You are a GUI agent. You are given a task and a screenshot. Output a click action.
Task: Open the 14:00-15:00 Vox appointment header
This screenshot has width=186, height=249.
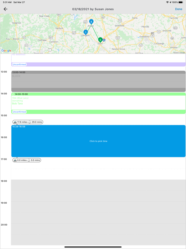[98, 94]
